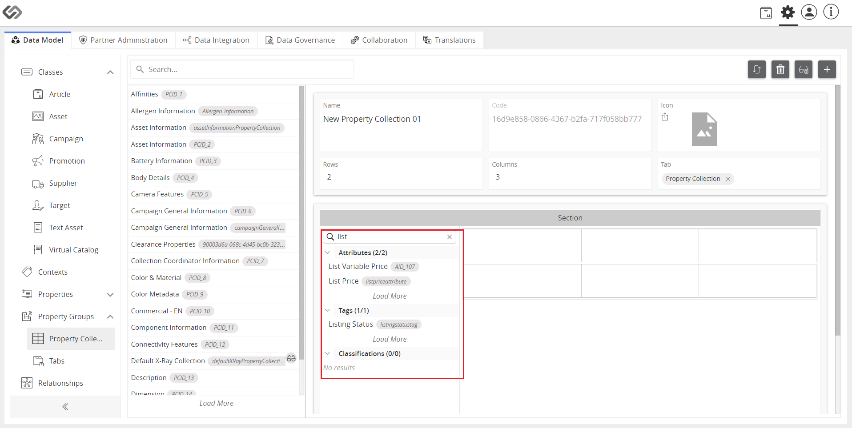
Task: Collapse the Attributes (2/2) group
Action: point(328,252)
